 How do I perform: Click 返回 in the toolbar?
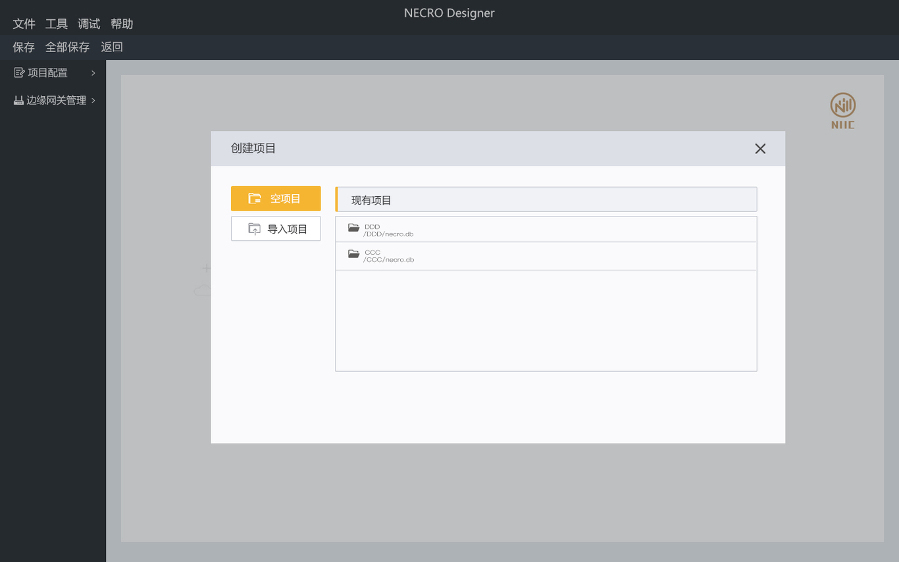112,47
